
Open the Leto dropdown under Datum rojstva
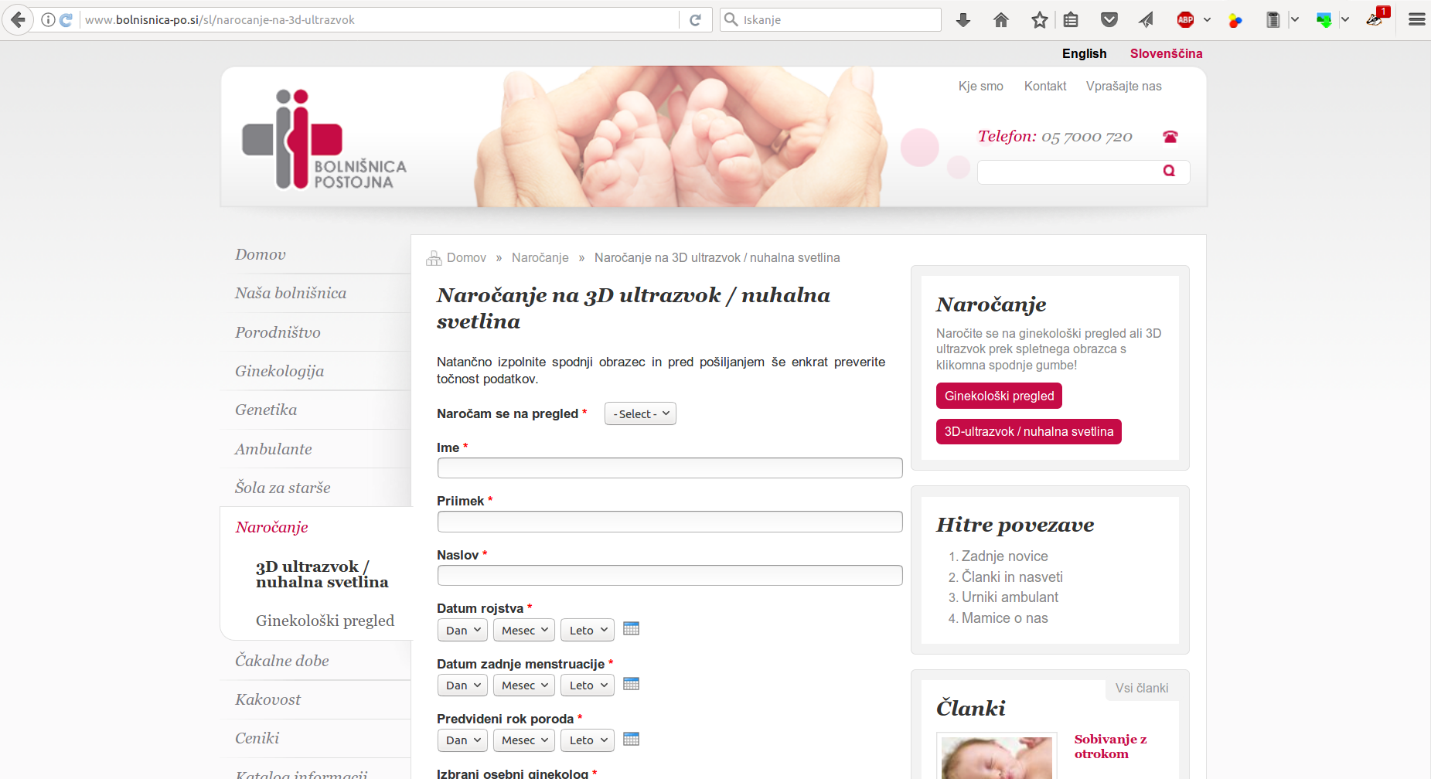click(588, 630)
